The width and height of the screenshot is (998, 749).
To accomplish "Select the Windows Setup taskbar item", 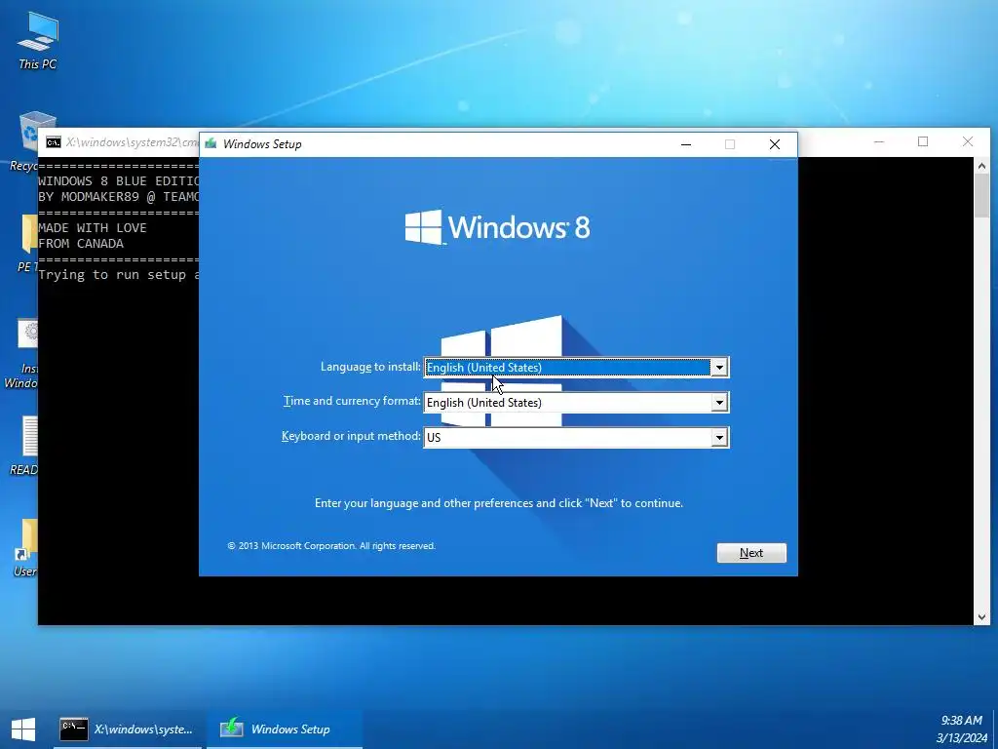I will click(284, 729).
